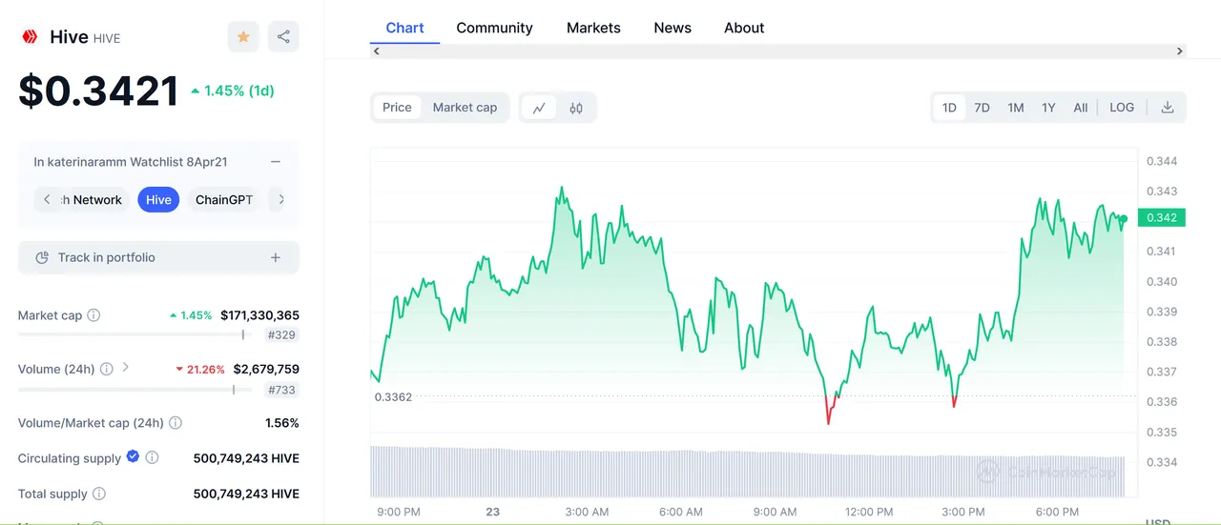Open the Markets tab
This screenshot has width=1221, height=525.
(x=593, y=28)
